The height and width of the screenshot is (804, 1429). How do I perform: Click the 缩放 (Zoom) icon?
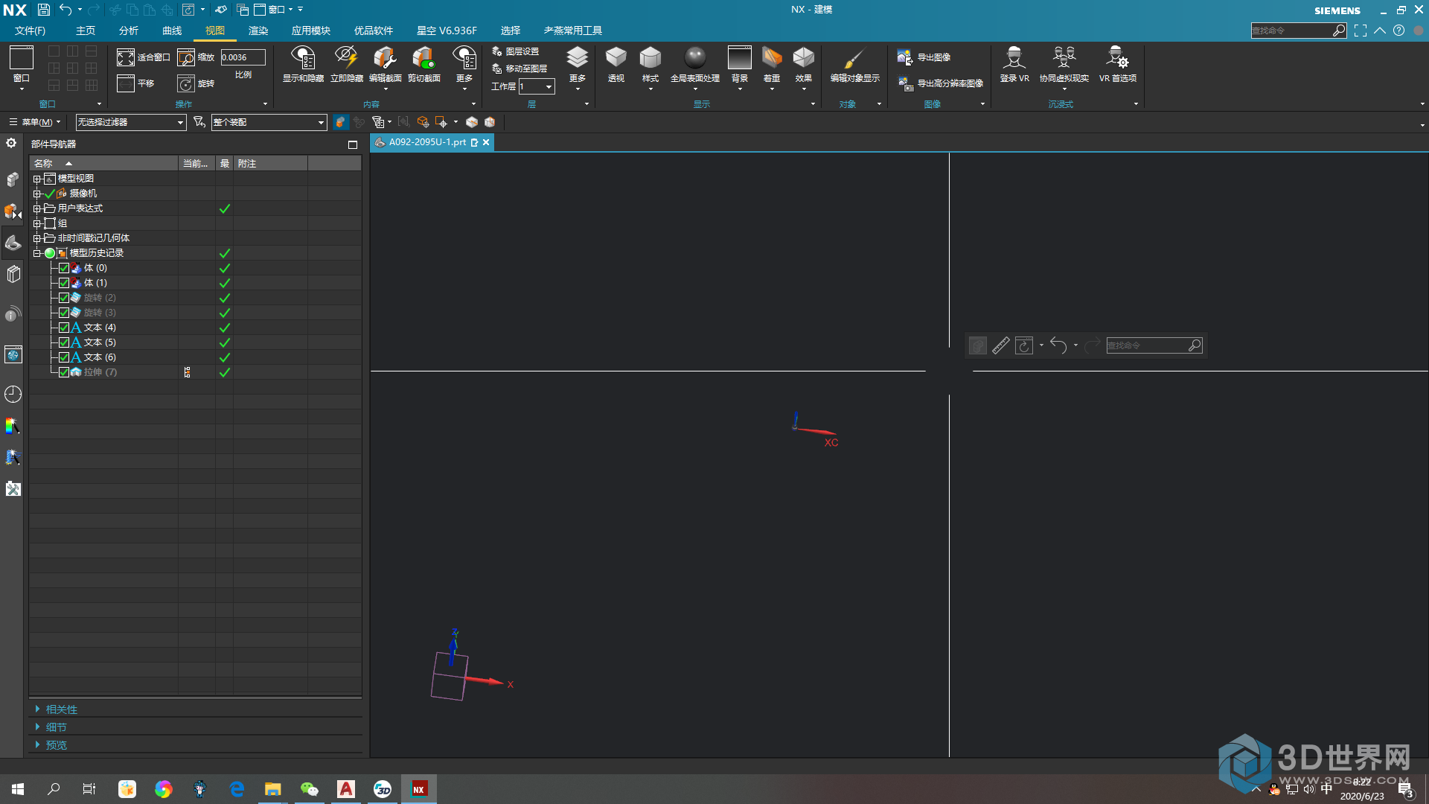coord(186,57)
